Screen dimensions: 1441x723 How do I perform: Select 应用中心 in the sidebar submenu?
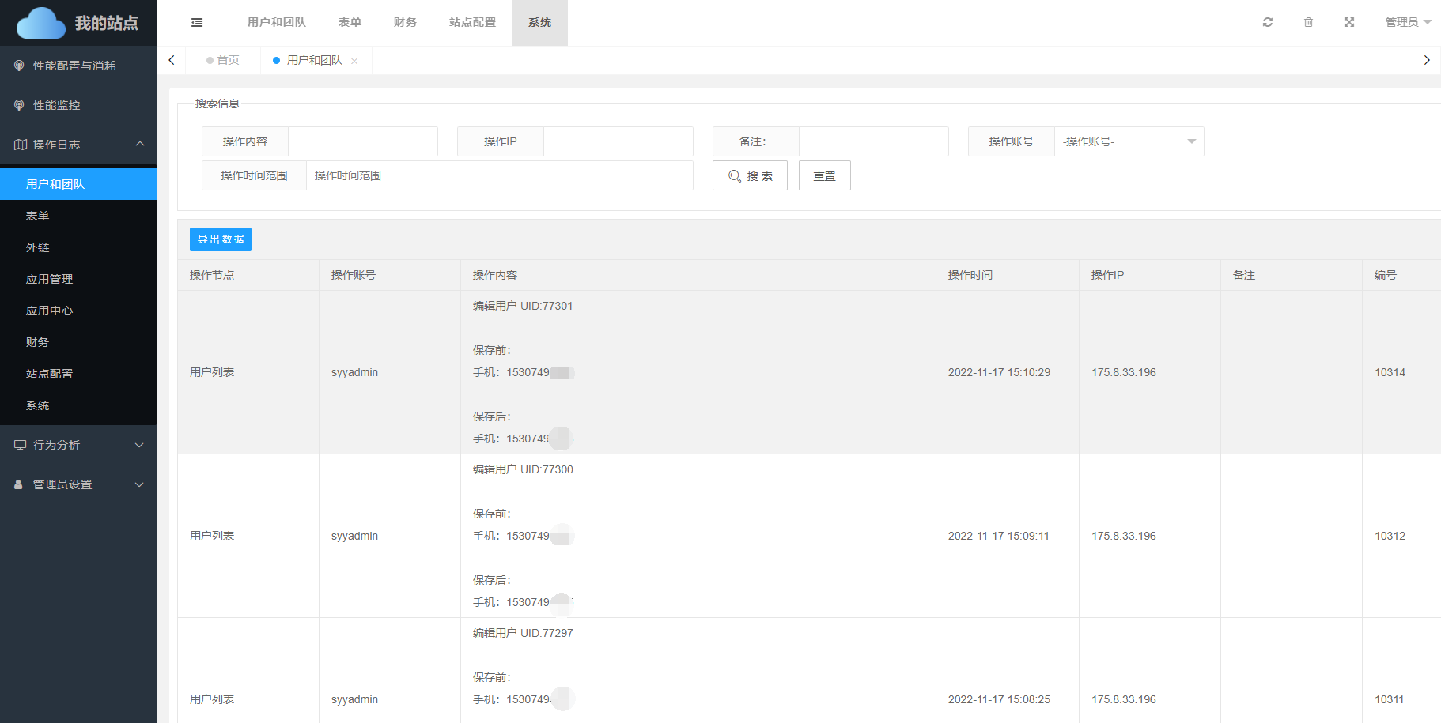click(x=49, y=311)
